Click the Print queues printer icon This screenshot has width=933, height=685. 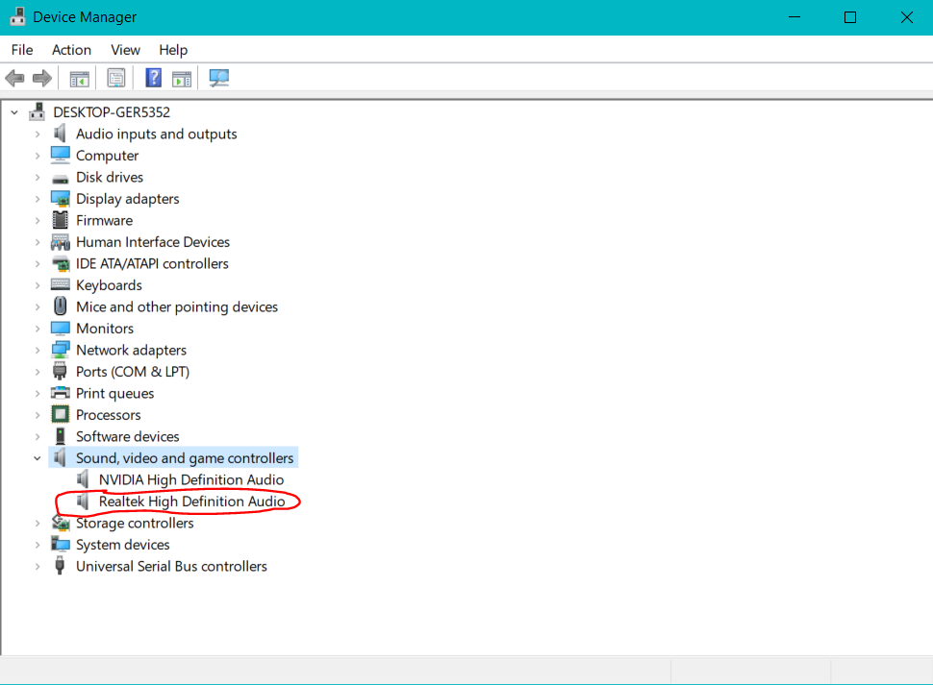(60, 393)
